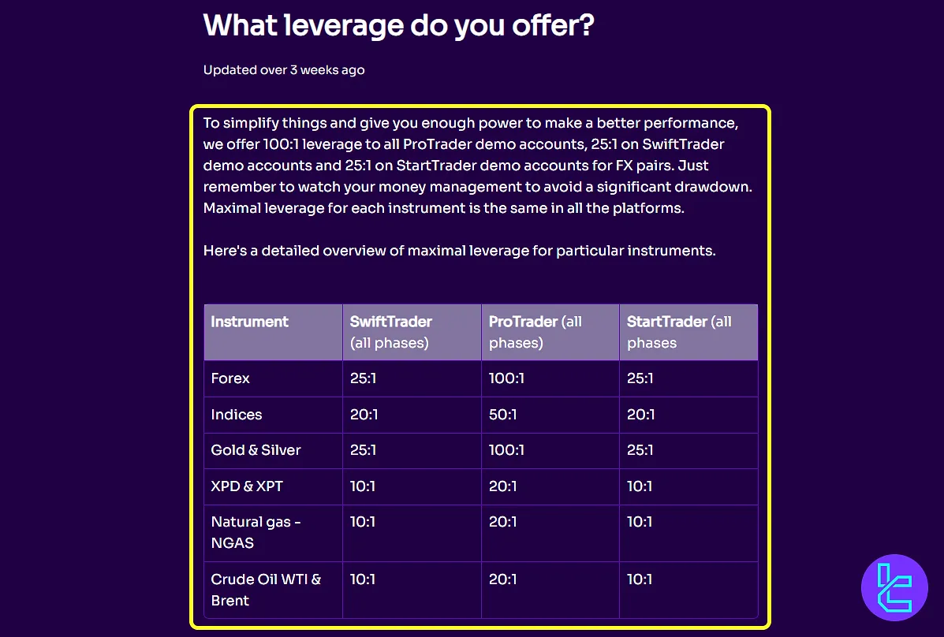Screen dimensions: 944x637
Task: Click the Gold & Silver row label
Action: coord(256,450)
